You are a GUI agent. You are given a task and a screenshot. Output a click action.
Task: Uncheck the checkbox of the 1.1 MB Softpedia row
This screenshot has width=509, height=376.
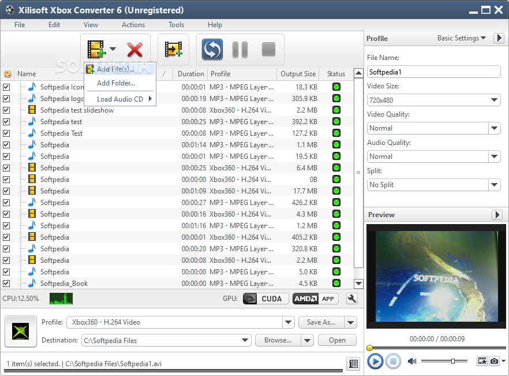(x=6, y=144)
